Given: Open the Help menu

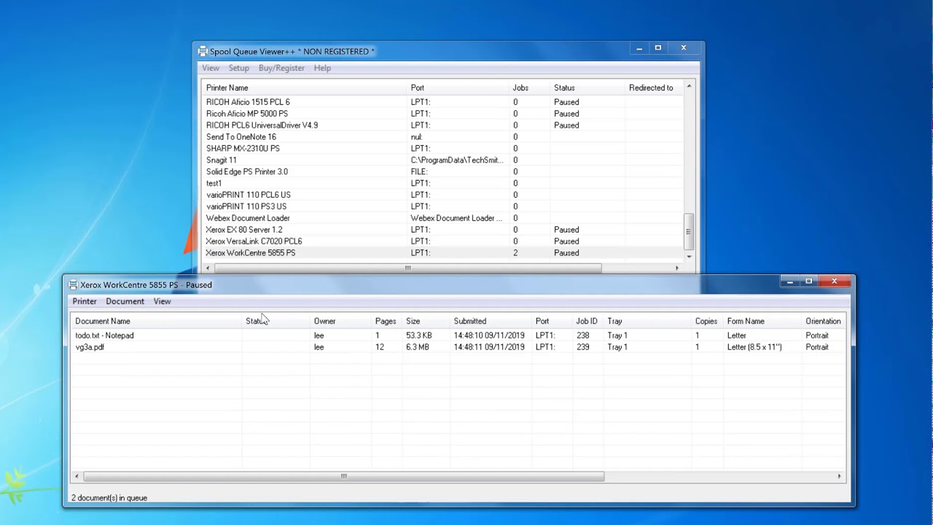Looking at the screenshot, I should (x=322, y=68).
